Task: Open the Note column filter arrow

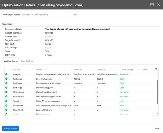Action: [x=153, y=69]
